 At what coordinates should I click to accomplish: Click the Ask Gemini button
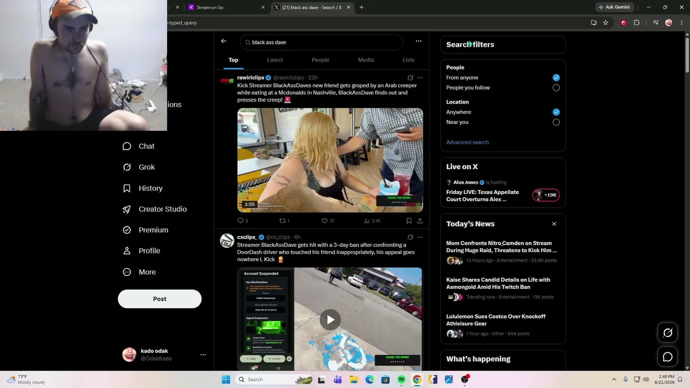614,8
